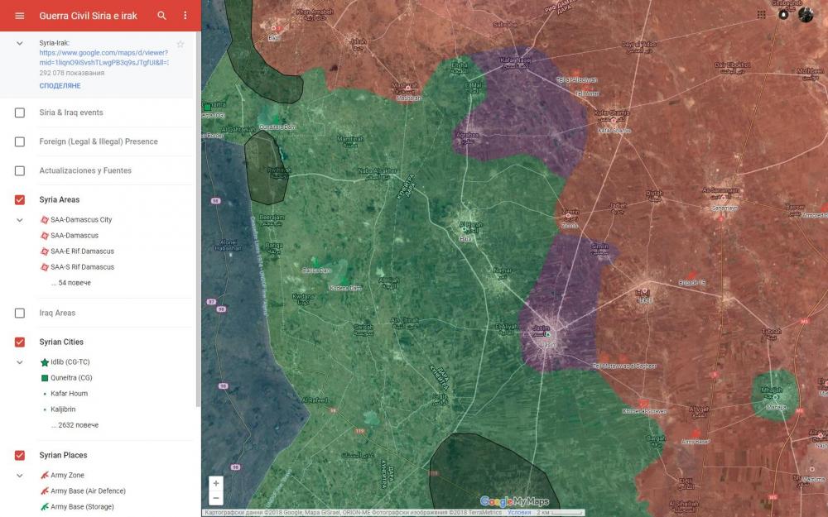
Task: Open the Google apps grid
Action: 762,15
